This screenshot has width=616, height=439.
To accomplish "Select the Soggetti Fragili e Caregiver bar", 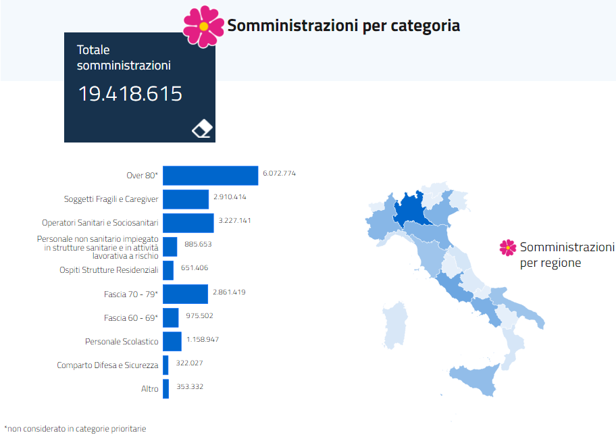I will coord(186,199).
